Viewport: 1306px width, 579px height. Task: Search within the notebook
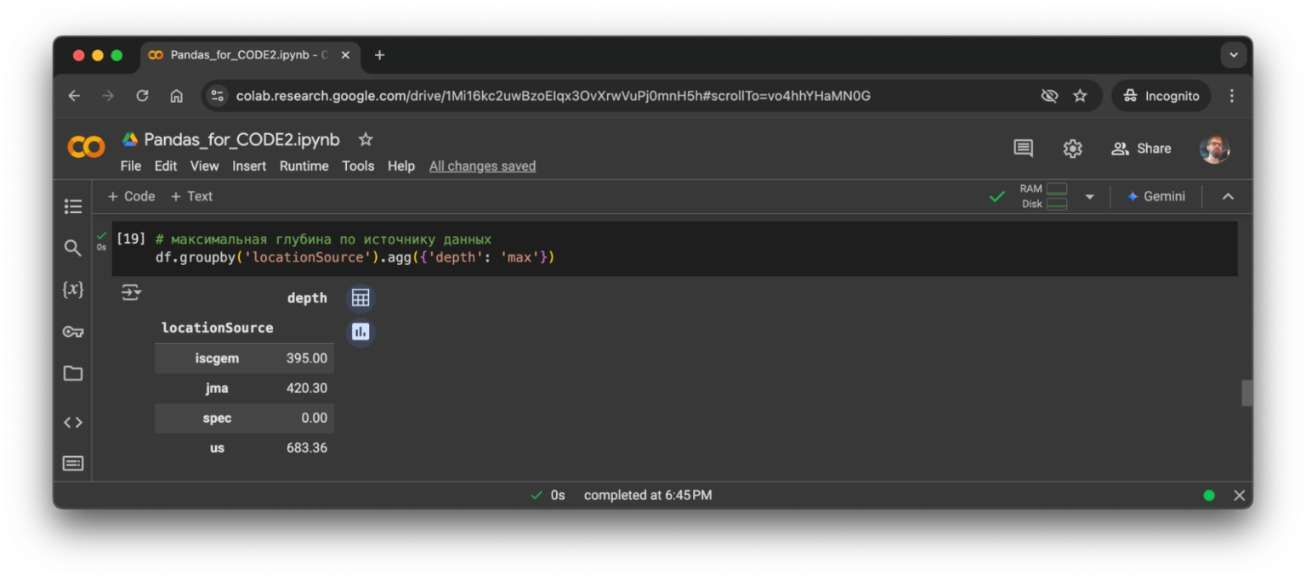(73, 248)
